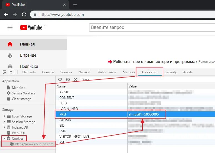Select the SID cookie row
This screenshot has width=215, height=153.
point(135,125)
